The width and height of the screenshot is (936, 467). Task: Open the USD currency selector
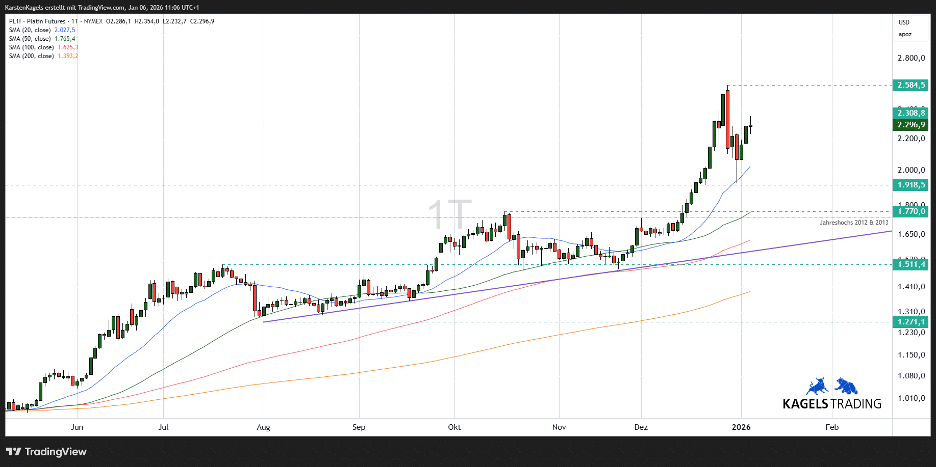click(904, 22)
